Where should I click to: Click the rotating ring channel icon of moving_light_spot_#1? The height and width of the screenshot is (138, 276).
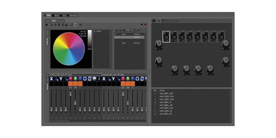coord(90,79)
